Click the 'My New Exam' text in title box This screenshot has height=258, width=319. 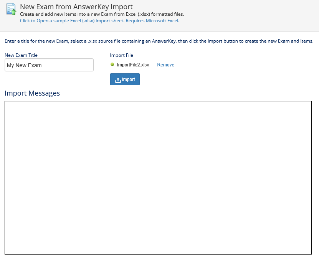(x=24, y=65)
